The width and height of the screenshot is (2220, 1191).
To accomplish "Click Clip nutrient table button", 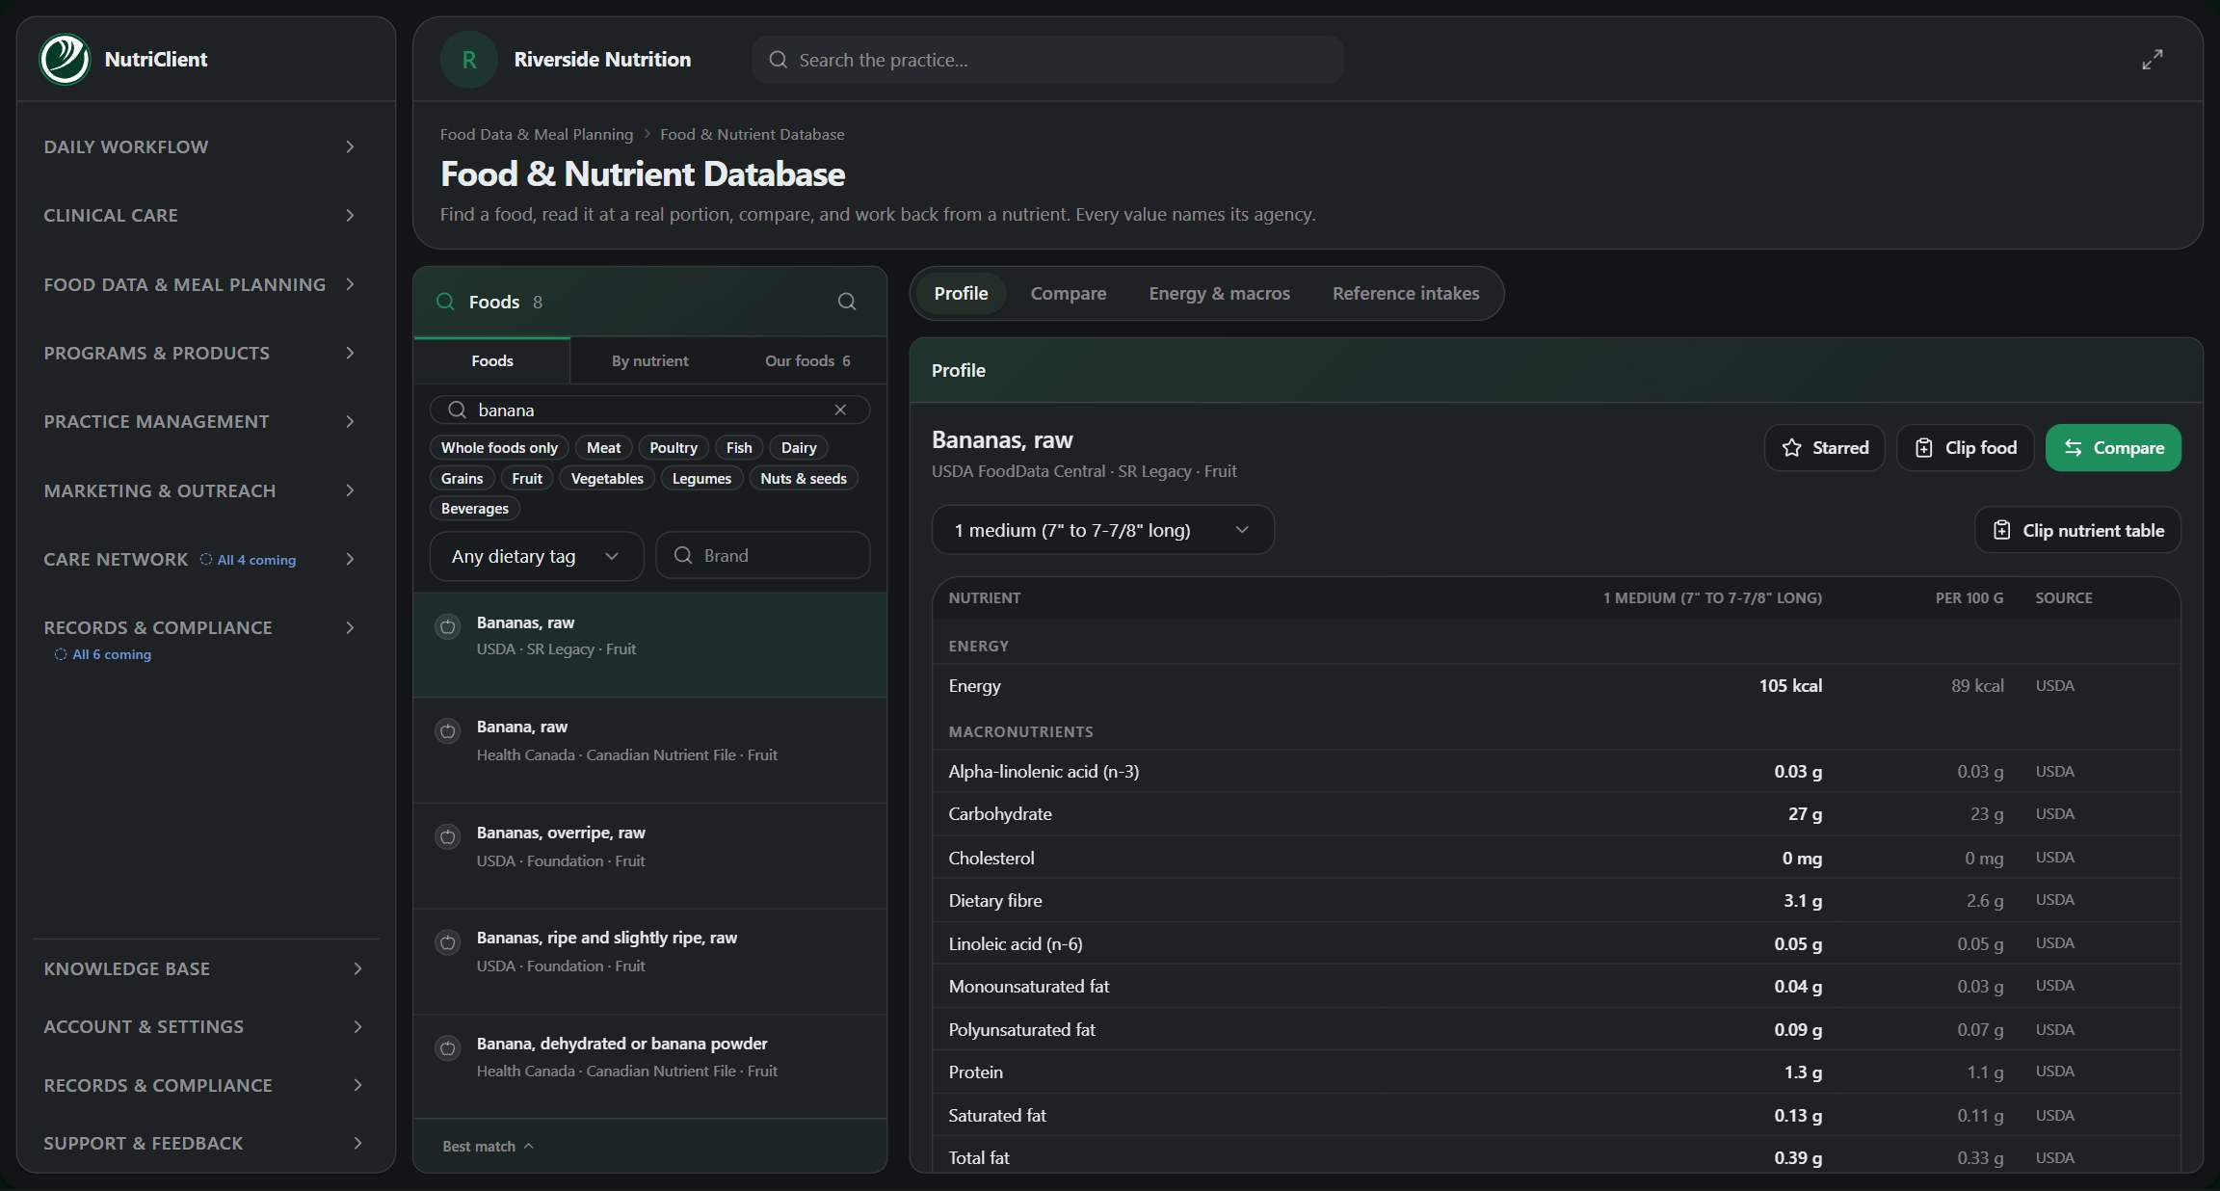I will pos(2077,530).
